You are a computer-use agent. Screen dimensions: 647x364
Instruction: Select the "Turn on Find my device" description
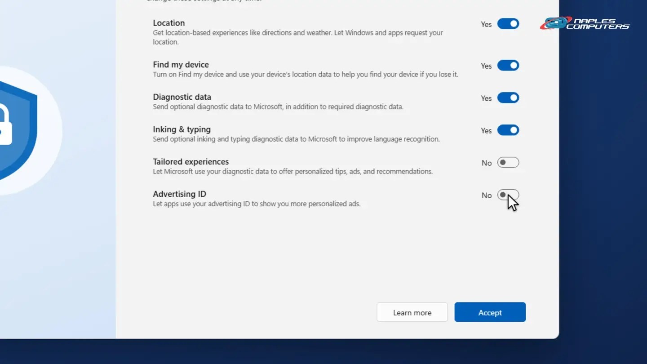[306, 75]
